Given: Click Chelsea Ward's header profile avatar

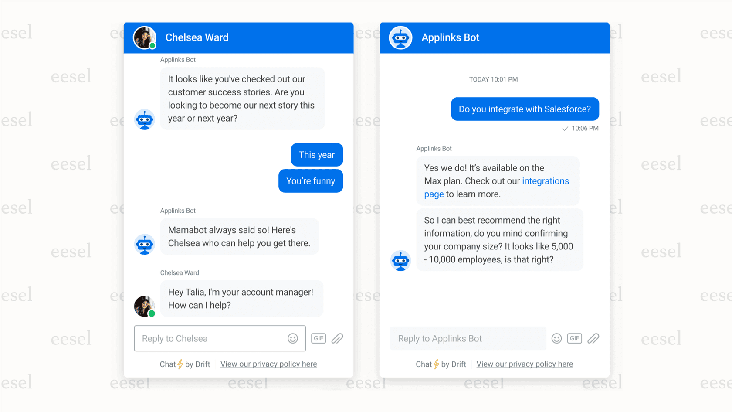Looking at the screenshot, I should [145, 37].
